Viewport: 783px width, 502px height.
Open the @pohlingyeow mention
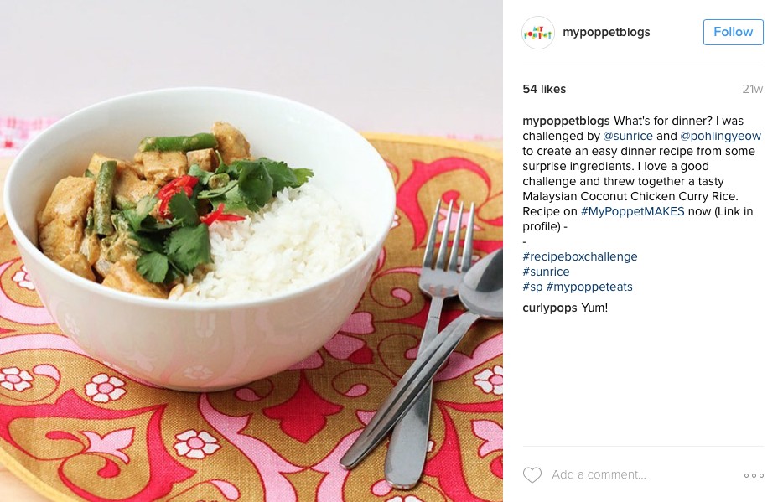click(720, 136)
